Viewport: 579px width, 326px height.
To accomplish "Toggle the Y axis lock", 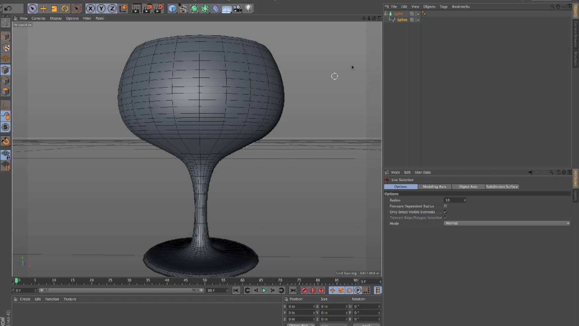I will coord(101,8).
